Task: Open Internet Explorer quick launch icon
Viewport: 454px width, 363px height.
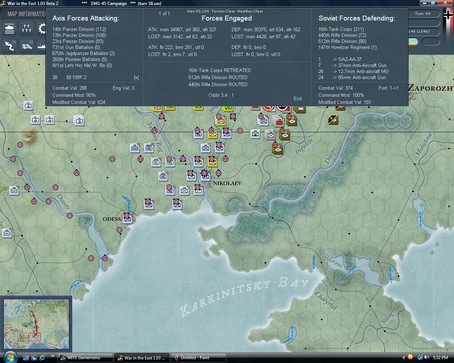Action: [x=42, y=358]
